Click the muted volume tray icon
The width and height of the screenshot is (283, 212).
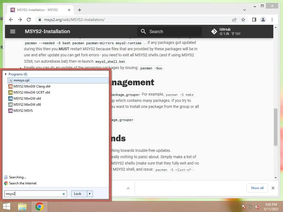[257, 207]
